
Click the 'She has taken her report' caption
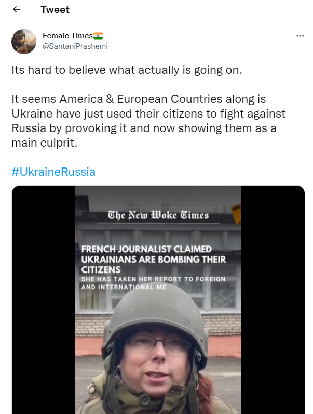pyautogui.click(x=153, y=283)
